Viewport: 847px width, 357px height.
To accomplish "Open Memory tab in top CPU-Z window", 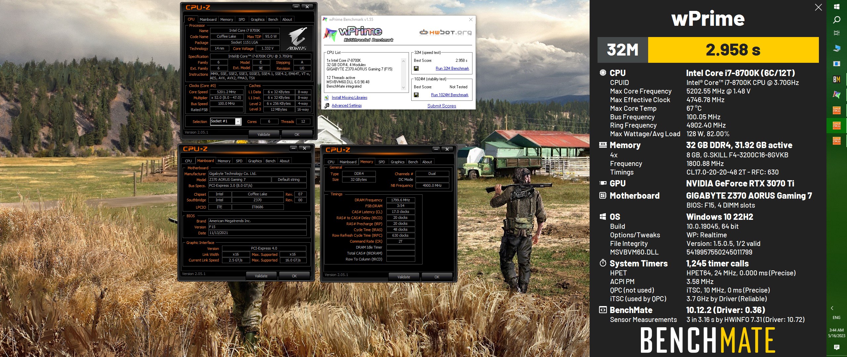I will (x=227, y=20).
